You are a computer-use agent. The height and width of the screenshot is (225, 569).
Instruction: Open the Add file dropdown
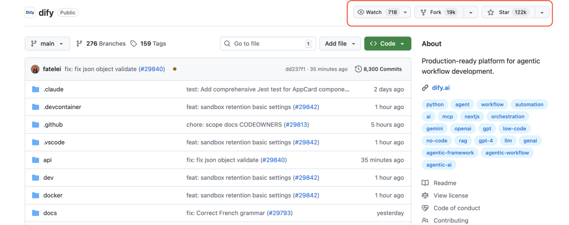click(x=340, y=44)
